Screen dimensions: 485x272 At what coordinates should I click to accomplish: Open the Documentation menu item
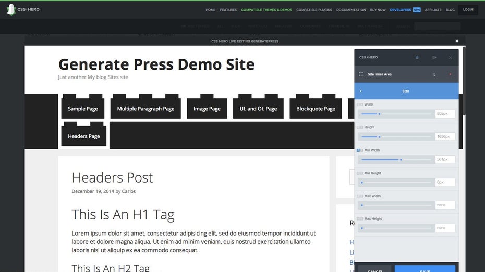click(351, 10)
